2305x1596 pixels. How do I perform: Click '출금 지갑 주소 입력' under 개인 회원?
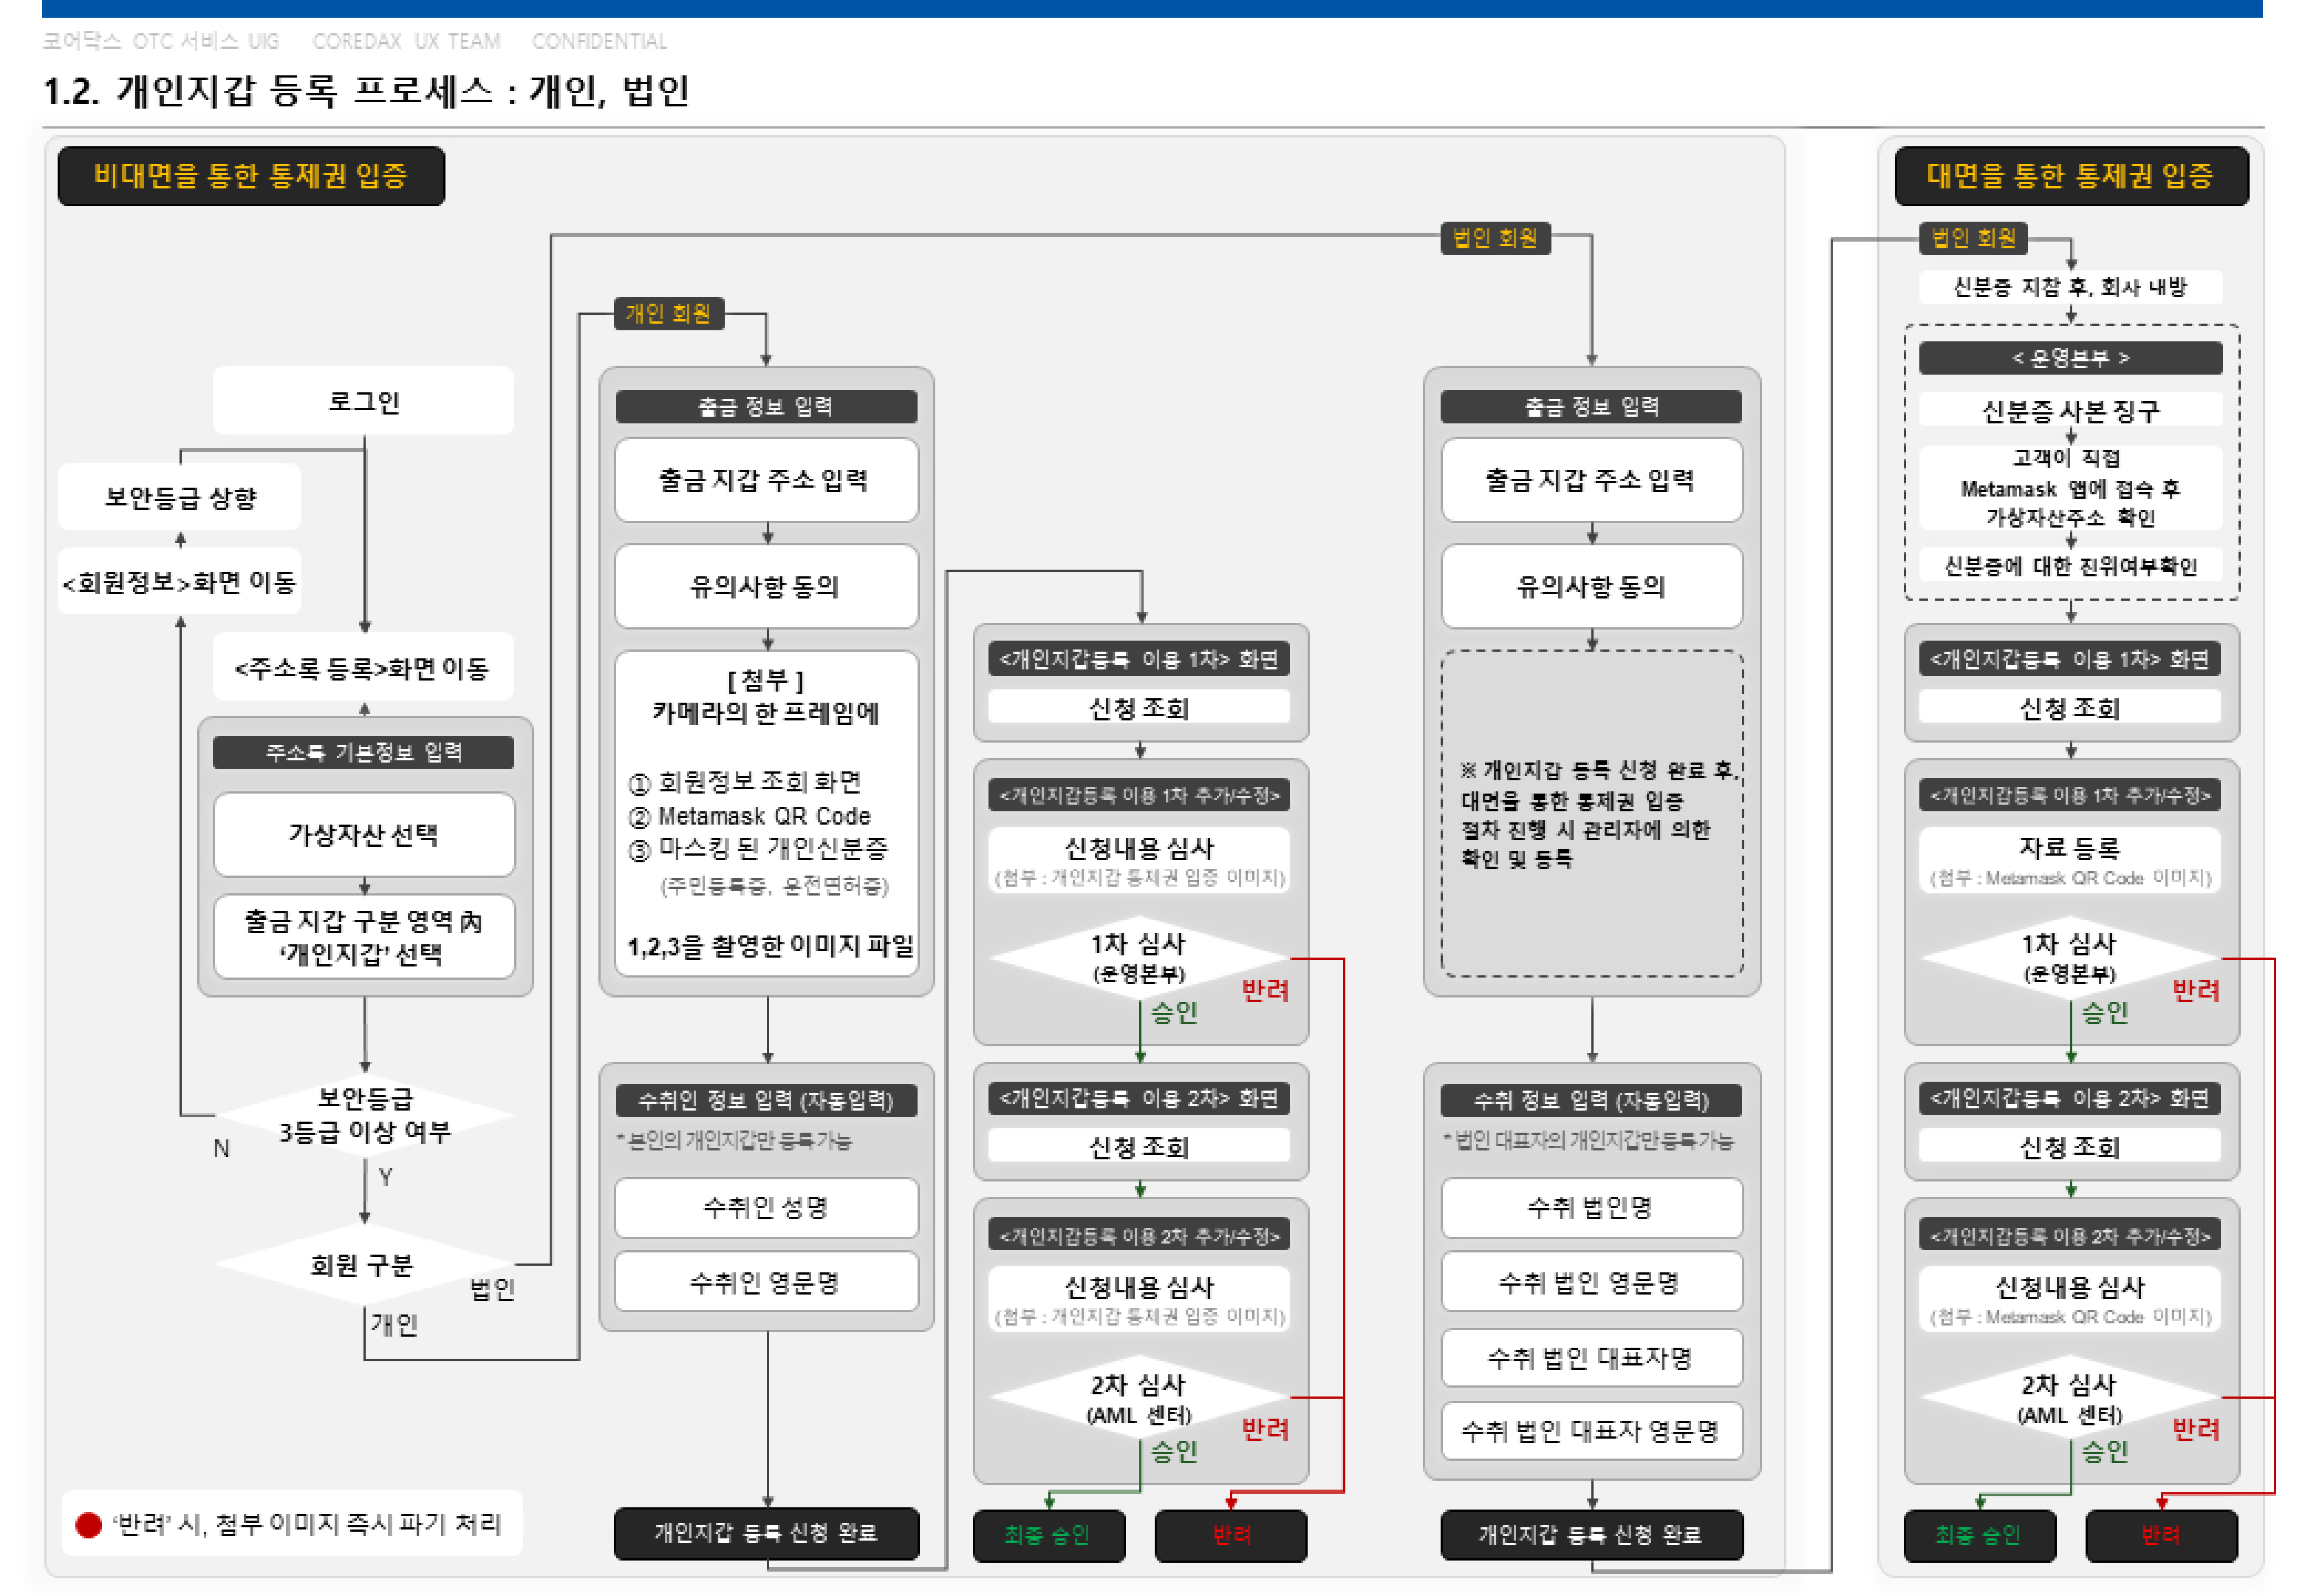(767, 480)
